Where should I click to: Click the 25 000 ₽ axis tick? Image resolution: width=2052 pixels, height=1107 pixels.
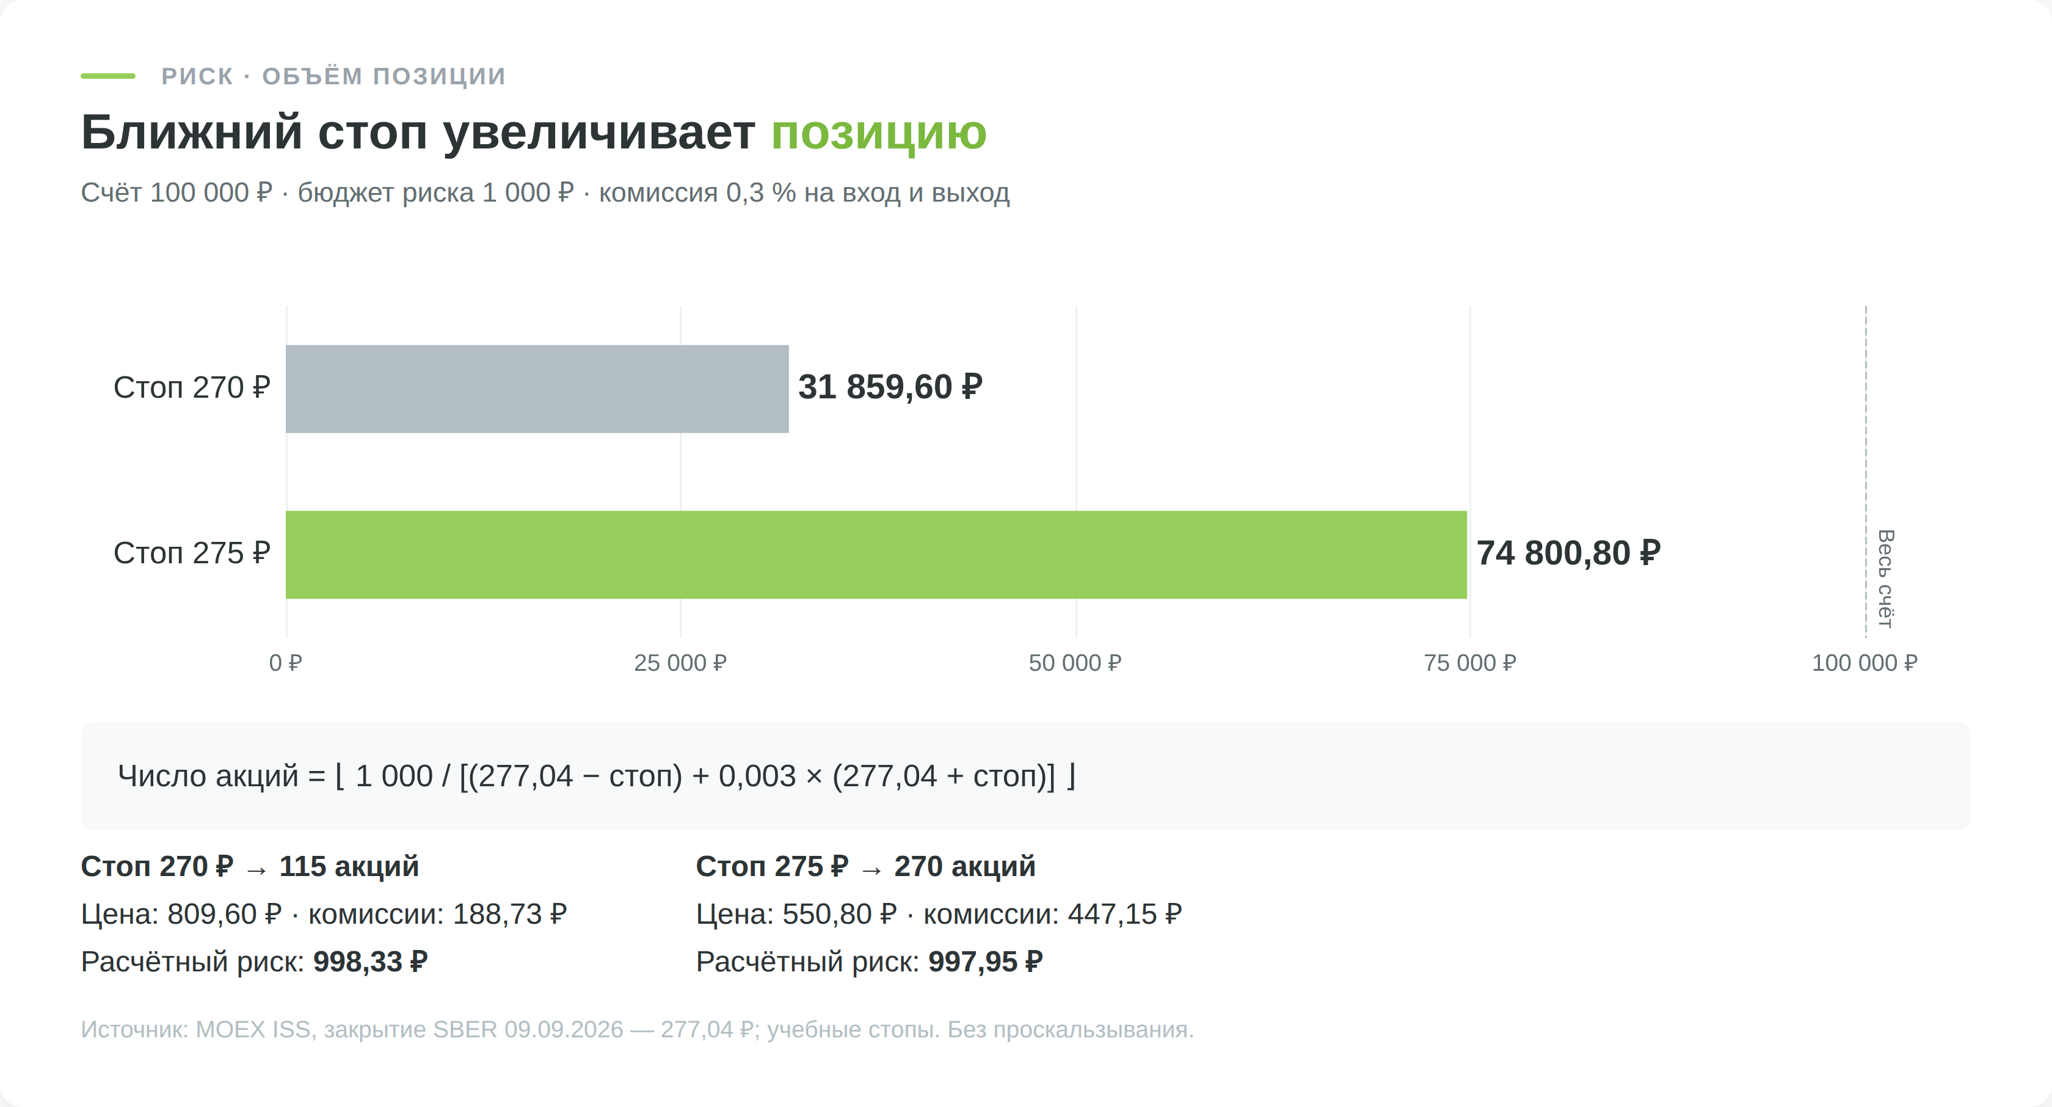point(680,663)
